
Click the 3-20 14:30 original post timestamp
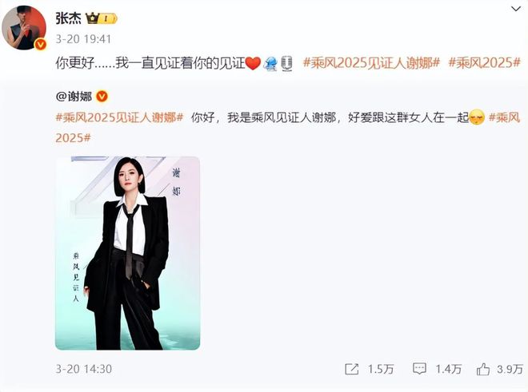(83, 369)
